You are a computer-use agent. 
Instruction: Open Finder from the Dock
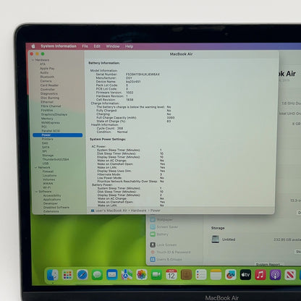pyautogui.click(x=53, y=275)
